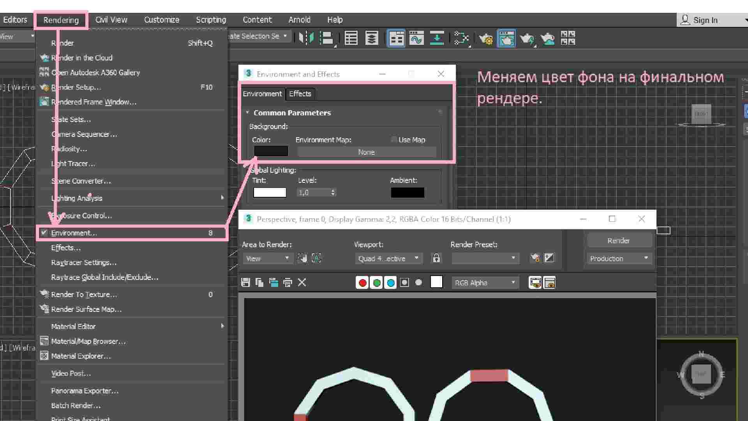Open the Rendering menu
The width and height of the screenshot is (748, 421).
(61, 20)
